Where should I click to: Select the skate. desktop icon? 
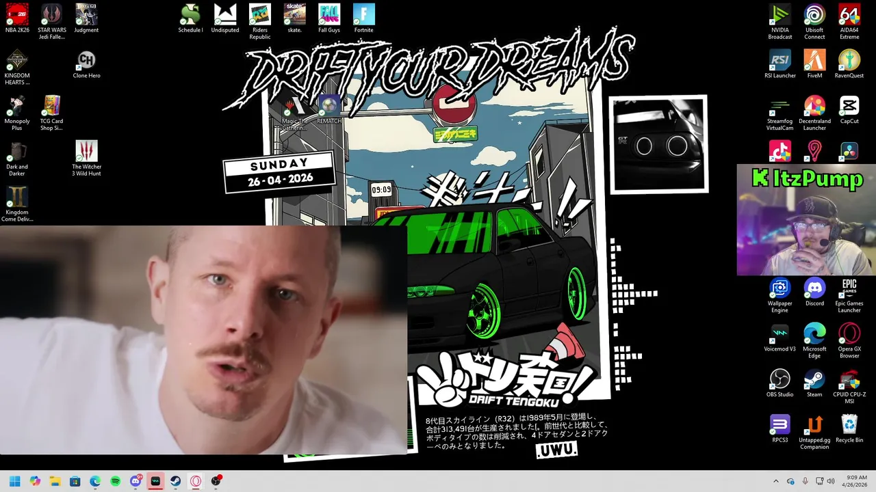tap(294, 18)
